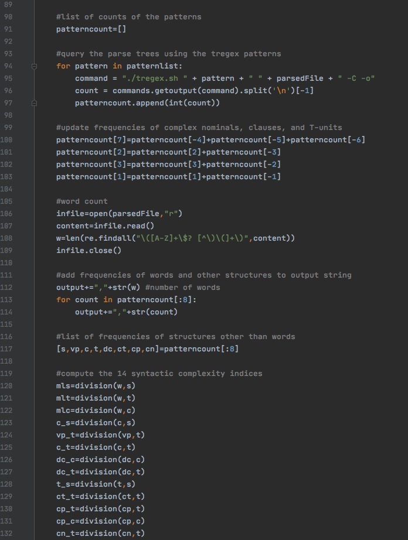The width and height of the screenshot is (408, 540).
Task: Click 'infile.close()' on line 109
Action: click(x=89, y=250)
